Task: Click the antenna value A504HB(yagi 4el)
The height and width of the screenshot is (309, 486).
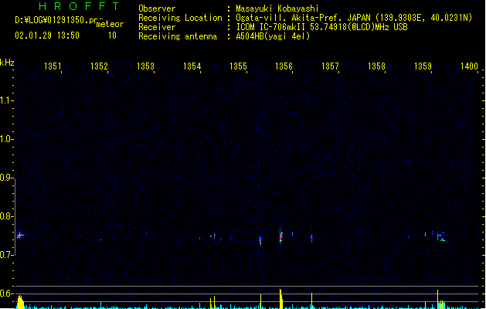Action: (273, 36)
